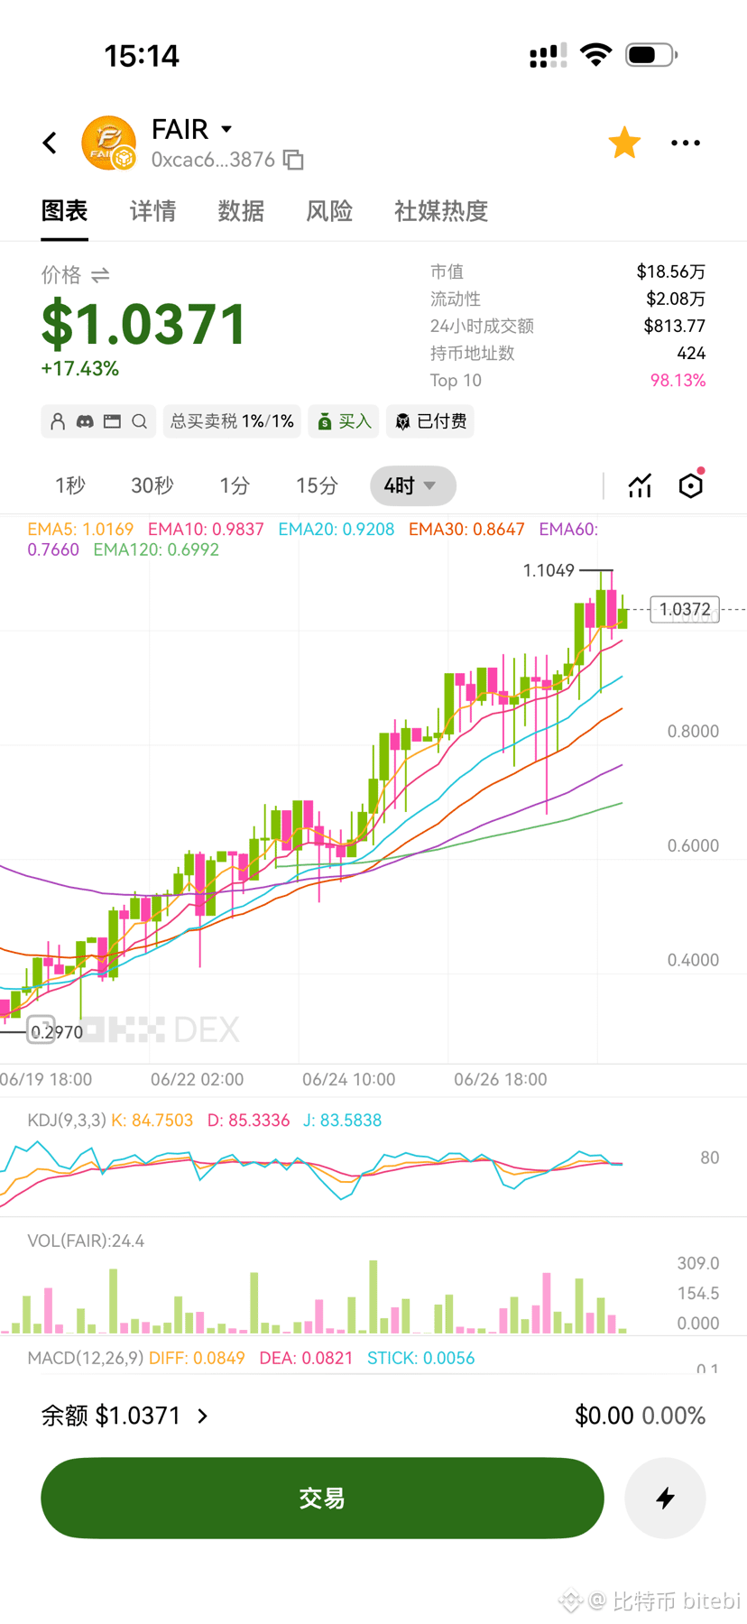Tap the lightning quick-trade button
The image size is (747, 1624).
[x=666, y=1499]
